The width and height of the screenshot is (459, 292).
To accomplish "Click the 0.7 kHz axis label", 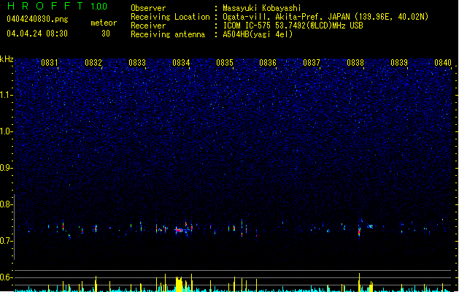I will pos(7,241).
